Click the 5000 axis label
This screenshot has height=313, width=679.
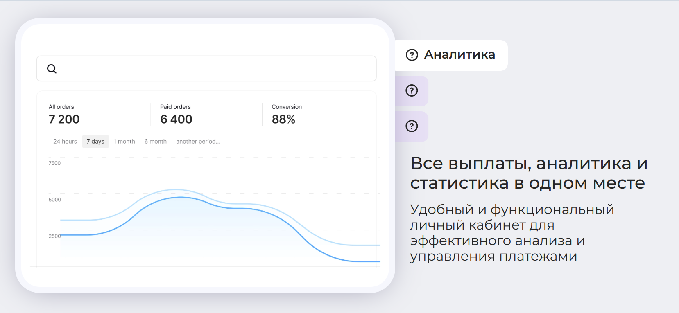(54, 200)
